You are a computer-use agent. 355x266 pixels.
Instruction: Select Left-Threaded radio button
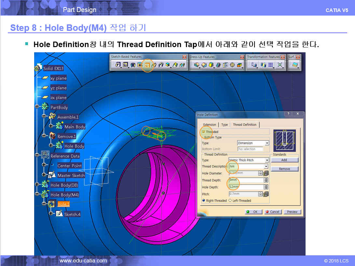[x=230, y=200]
